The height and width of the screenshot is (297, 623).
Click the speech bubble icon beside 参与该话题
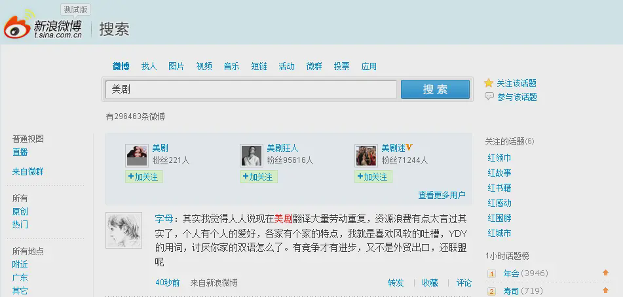click(x=489, y=96)
